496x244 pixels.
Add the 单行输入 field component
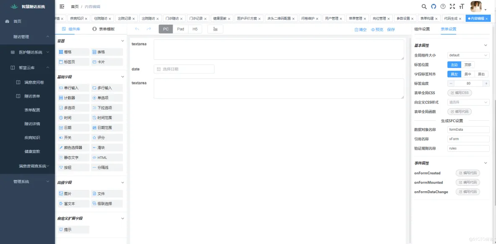coord(73,88)
